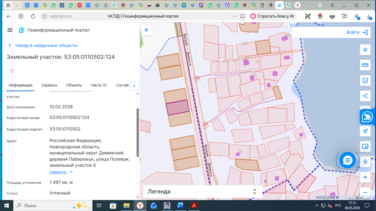
Task: Open a new browser tab
Action: pos(297,5)
